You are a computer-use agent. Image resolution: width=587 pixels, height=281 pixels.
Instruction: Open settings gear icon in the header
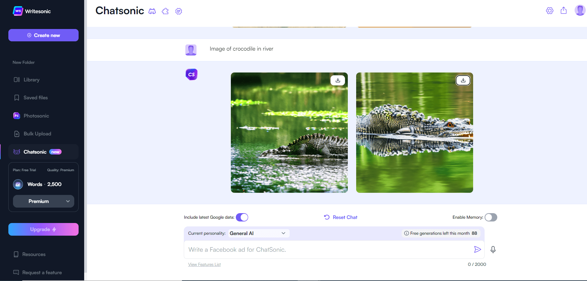click(x=550, y=10)
